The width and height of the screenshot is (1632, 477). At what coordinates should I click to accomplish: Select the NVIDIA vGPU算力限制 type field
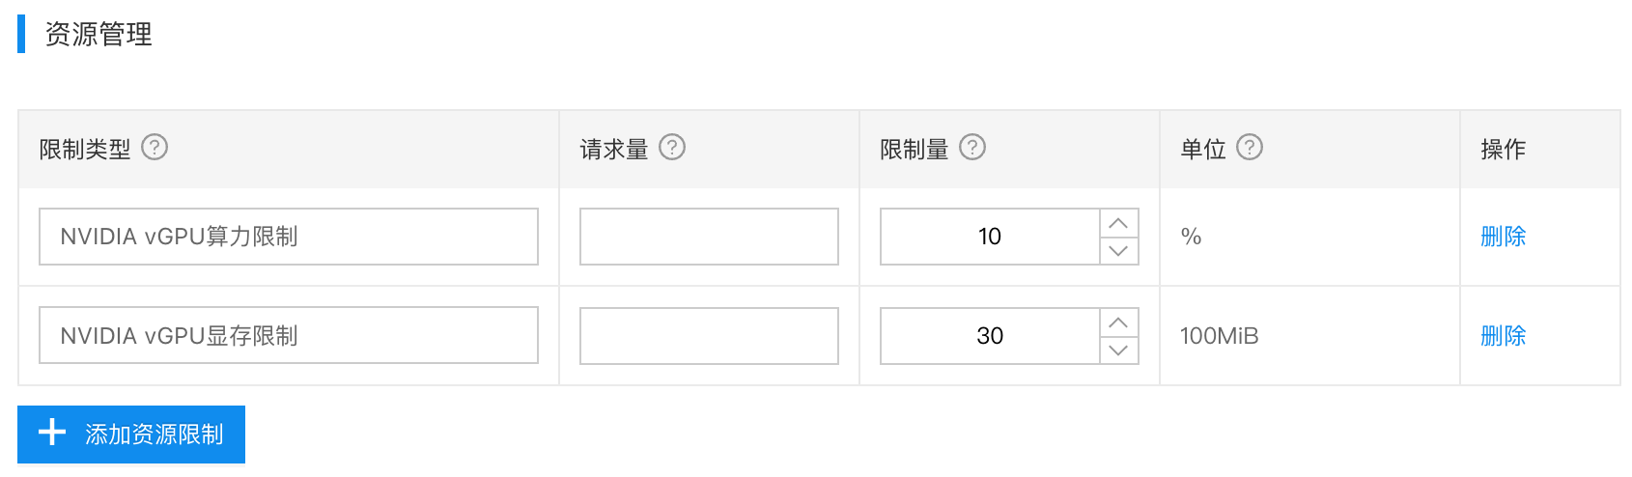[x=289, y=237]
